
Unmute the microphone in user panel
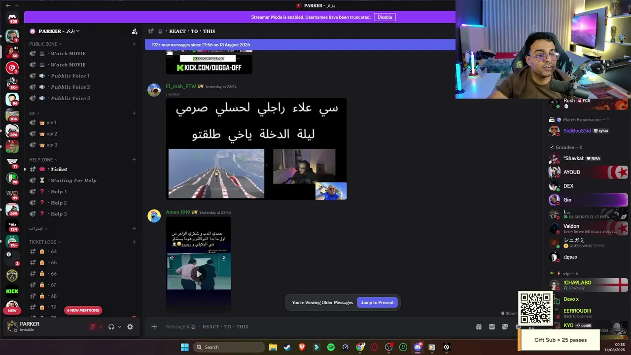[92, 327]
